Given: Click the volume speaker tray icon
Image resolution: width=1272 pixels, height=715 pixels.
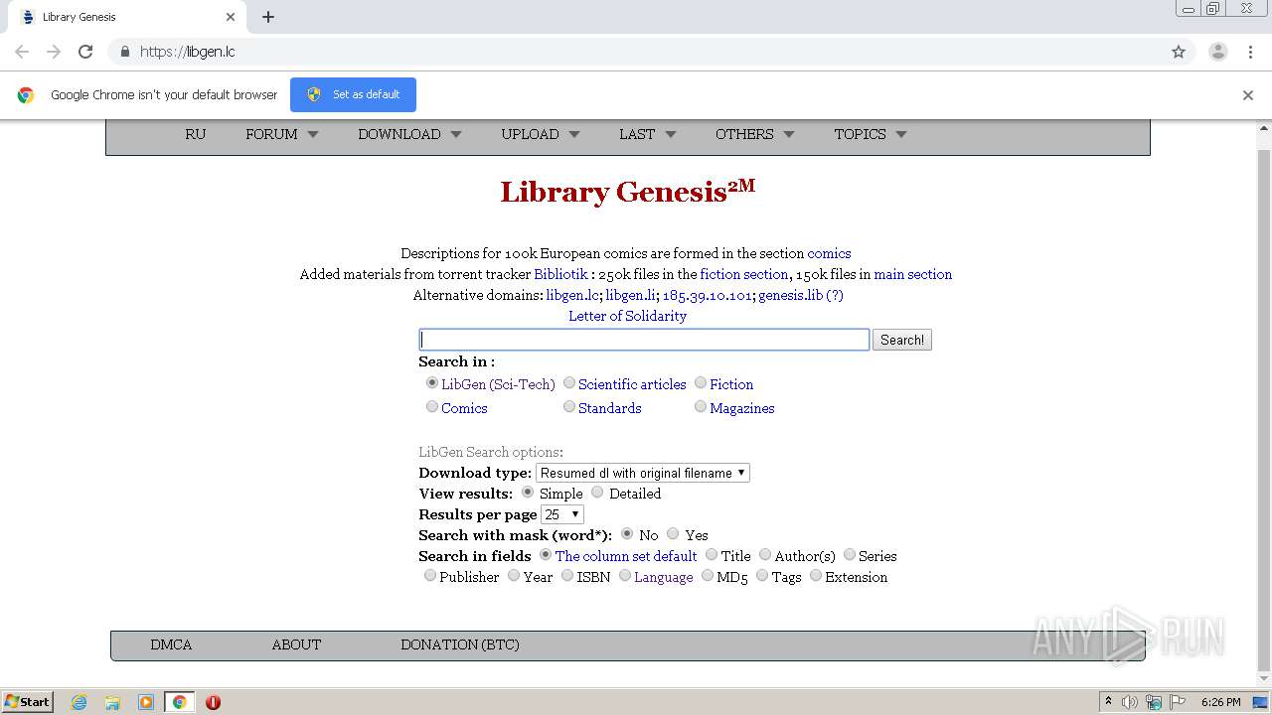Looking at the screenshot, I should pyautogui.click(x=1130, y=702).
